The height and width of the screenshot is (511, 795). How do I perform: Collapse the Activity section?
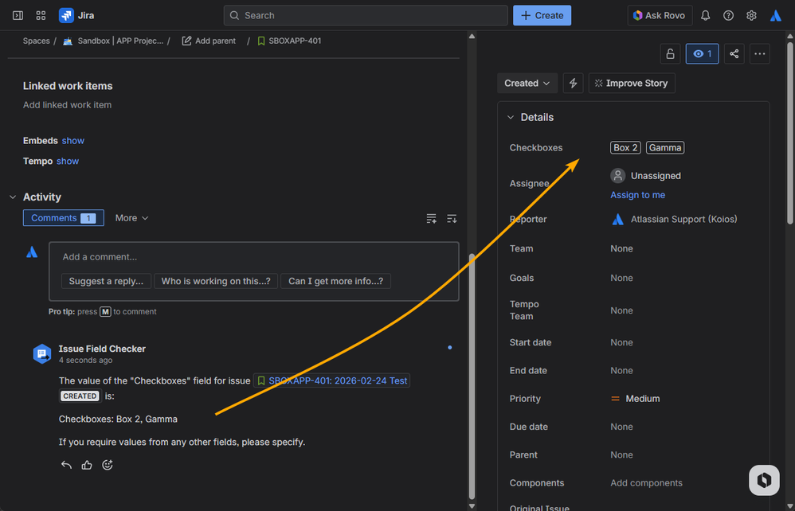point(13,197)
